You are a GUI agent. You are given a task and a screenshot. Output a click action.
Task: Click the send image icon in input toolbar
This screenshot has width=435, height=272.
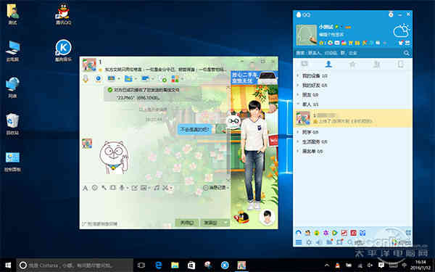[144, 188]
